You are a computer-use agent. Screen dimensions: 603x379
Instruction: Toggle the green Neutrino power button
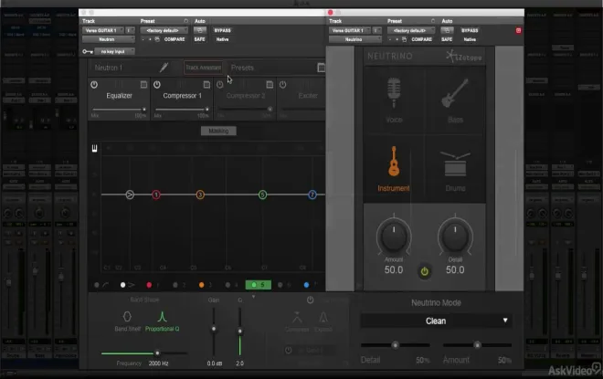click(425, 271)
